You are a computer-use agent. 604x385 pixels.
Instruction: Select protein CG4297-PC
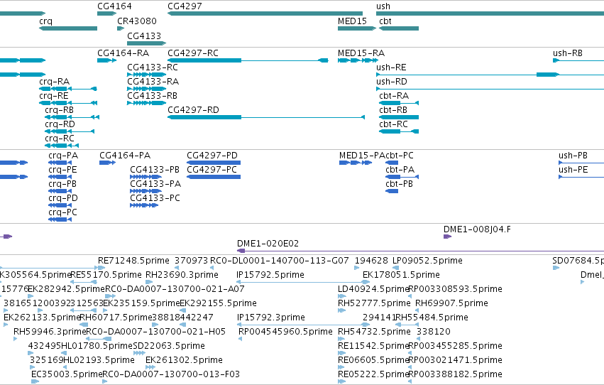pyautogui.click(x=214, y=177)
